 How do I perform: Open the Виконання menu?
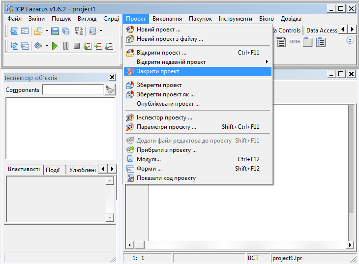[167, 19]
